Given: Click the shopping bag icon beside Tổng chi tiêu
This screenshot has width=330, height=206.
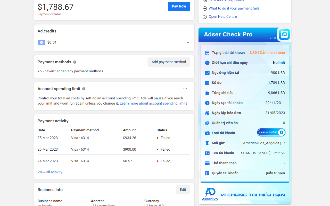Looking at the screenshot, I should pyautogui.click(x=207, y=92).
